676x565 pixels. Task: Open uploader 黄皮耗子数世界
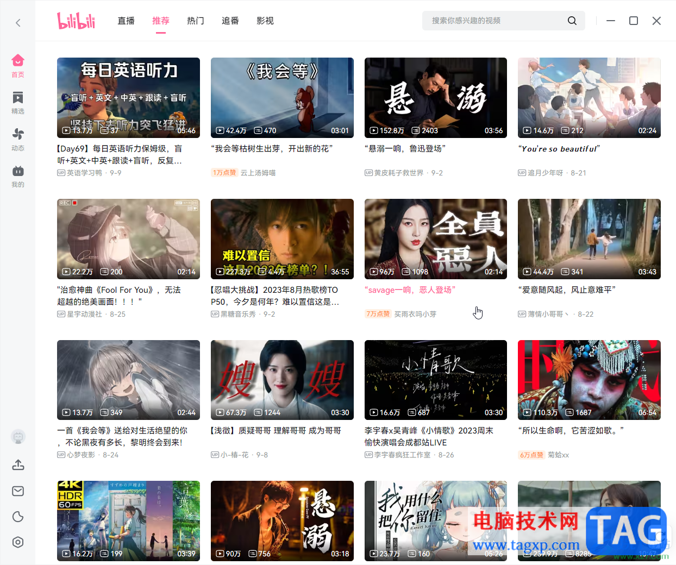pos(399,173)
